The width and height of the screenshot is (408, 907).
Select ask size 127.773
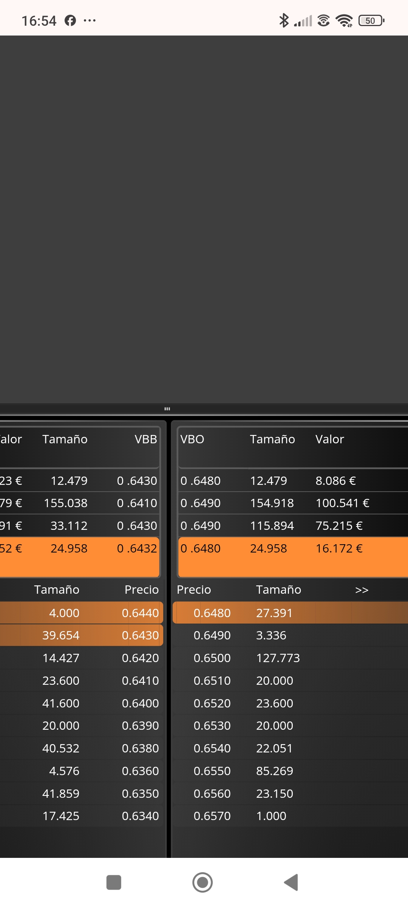pos(278,658)
